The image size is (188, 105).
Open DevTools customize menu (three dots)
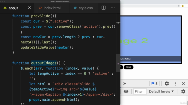(175, 84)
